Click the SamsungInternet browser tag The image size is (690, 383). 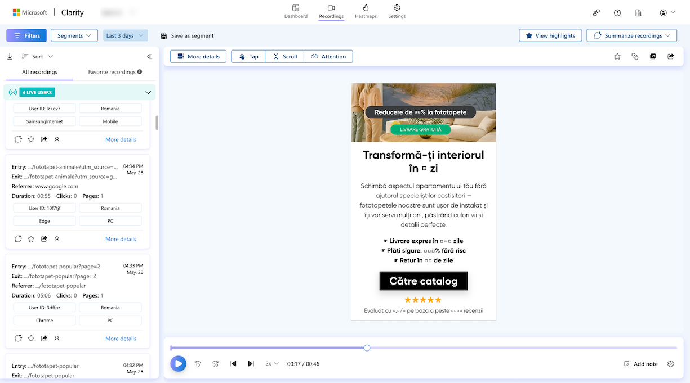tap(44, 121)
